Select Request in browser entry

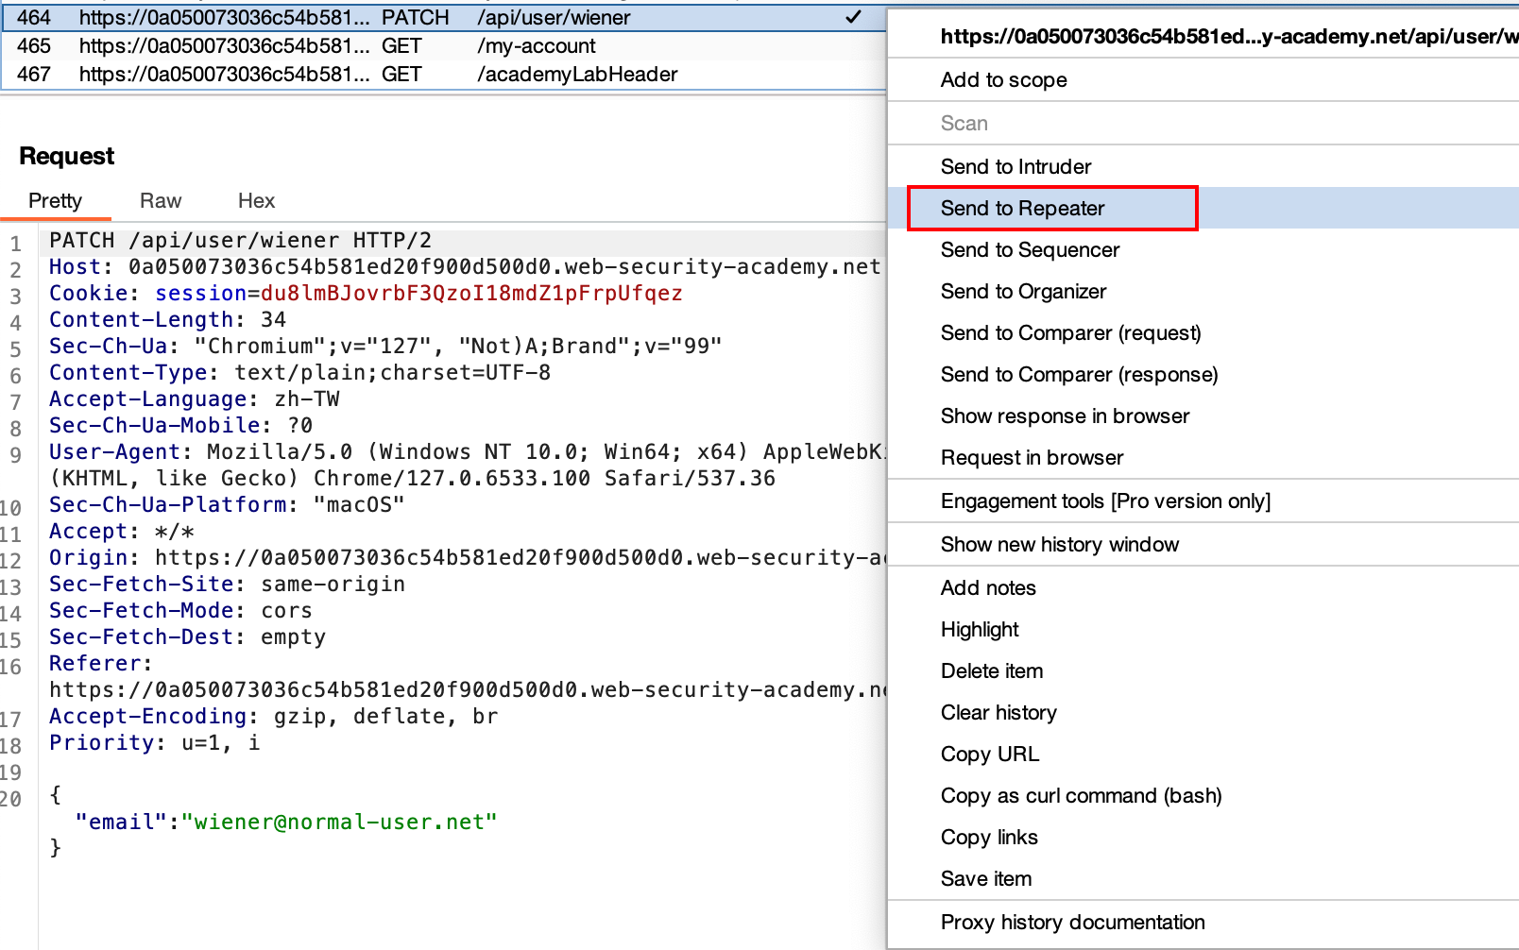1203,457
